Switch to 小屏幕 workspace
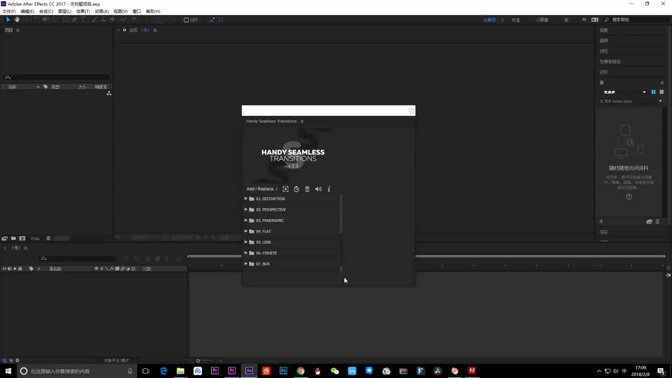 coord(542,20)
